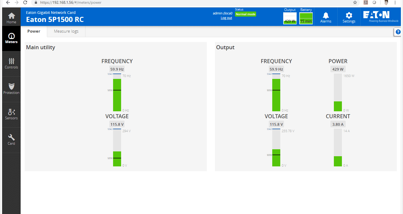The image size is (403, 214).
Task: Click the Main utility frequency bar
Action: pyautogui.click(x=117, y=92)
